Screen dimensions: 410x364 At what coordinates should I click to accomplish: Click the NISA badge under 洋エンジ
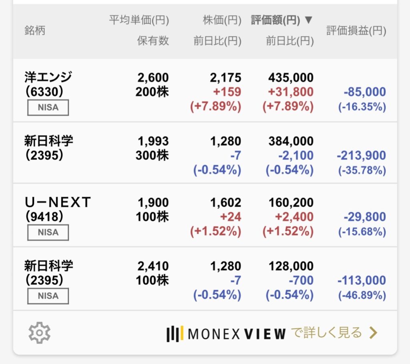48,107
